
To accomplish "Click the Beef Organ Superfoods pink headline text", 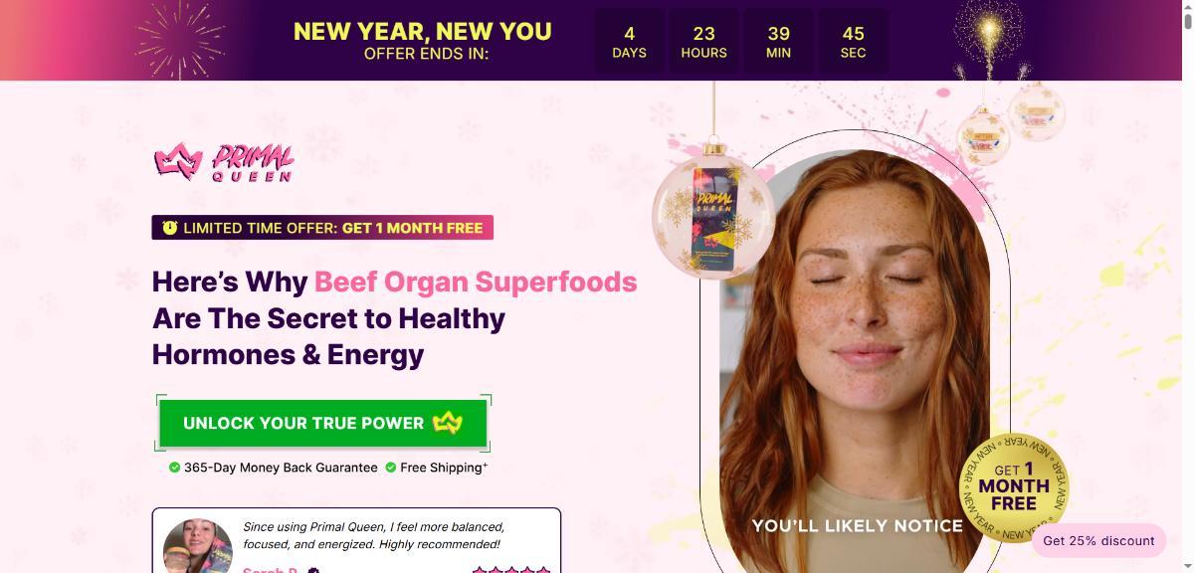I will click(476, 282).
